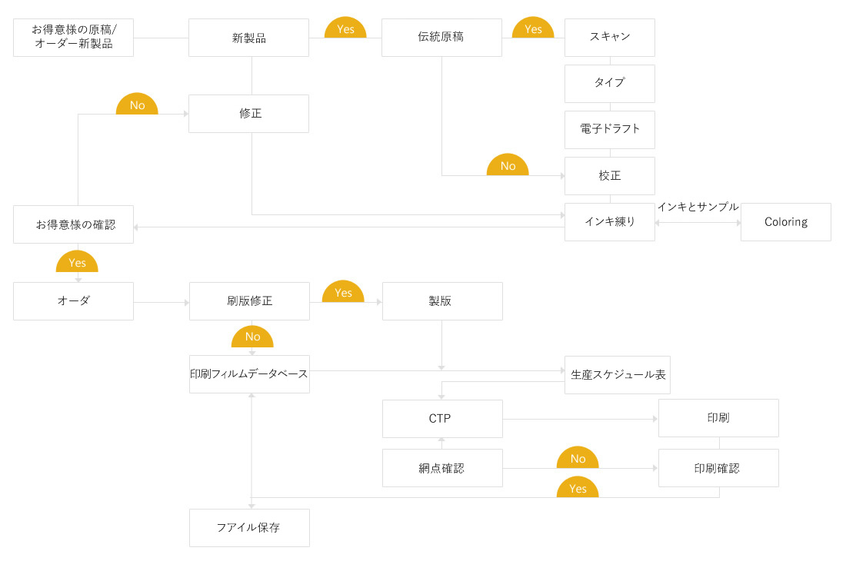Select the 電子ドラフト box
The image size is (846, 561).
pos(609,129)
